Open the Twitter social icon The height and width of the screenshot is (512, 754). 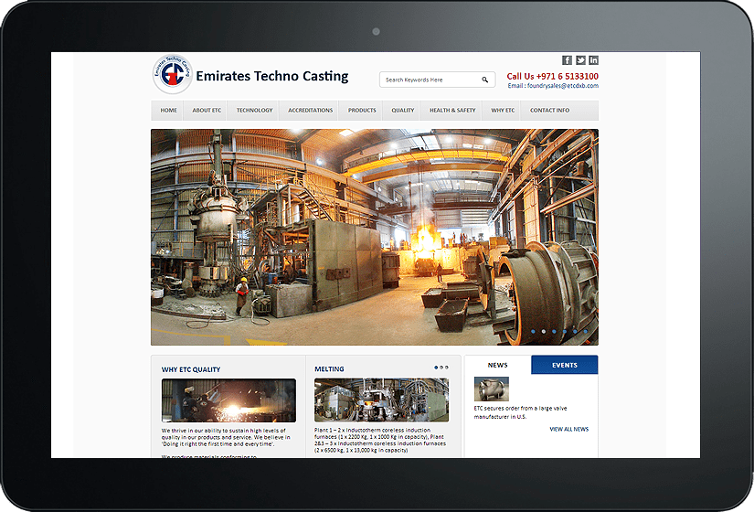pos(580,60)
